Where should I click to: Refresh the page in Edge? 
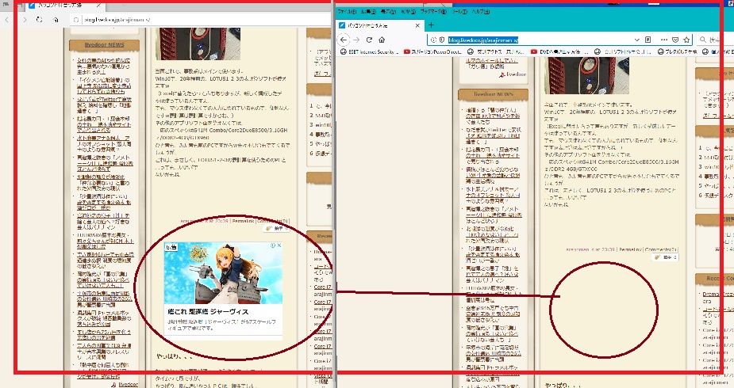coord(40,20)
